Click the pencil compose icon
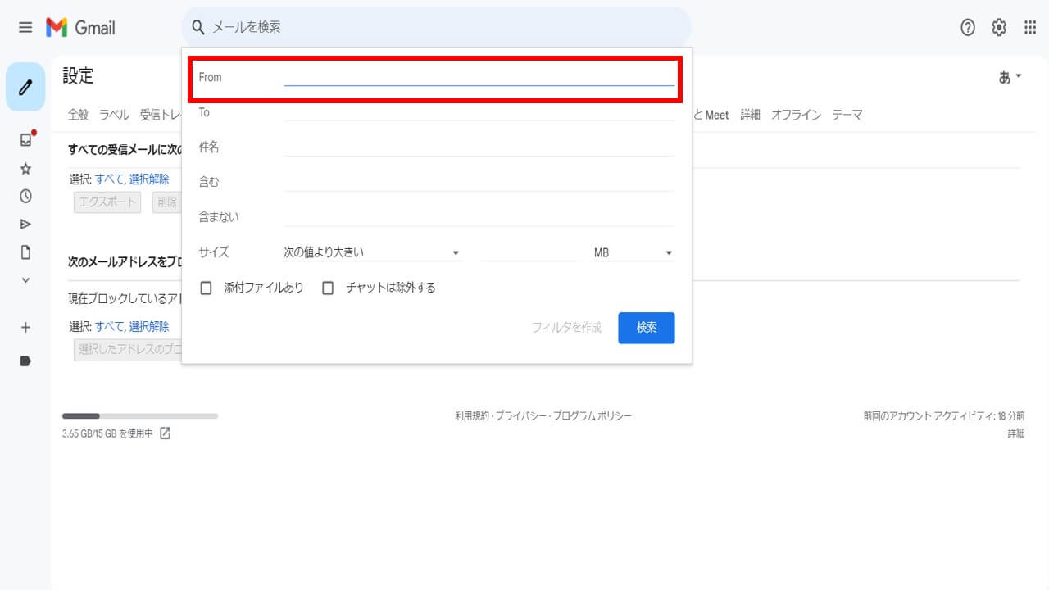This screenshot has width=1049, height=590. (x=25, y=87)
